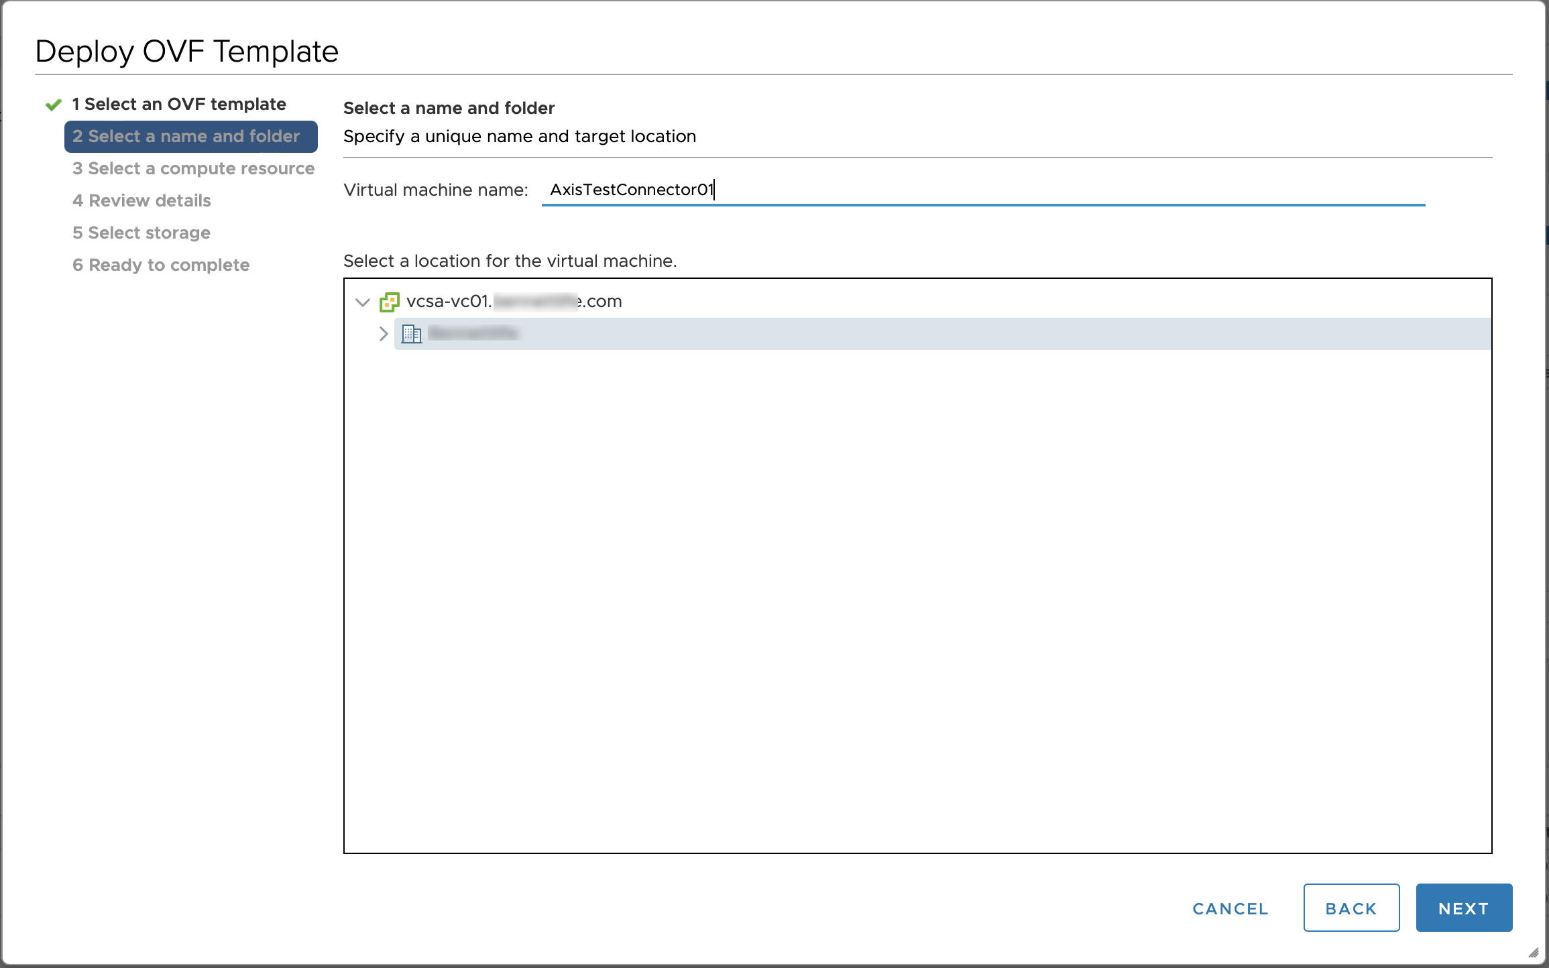Click the datacenter building icon

pyautogui.click(x=411, y=334)
